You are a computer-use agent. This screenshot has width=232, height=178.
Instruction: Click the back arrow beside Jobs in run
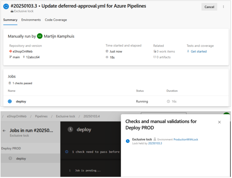(x=4, y=130)
